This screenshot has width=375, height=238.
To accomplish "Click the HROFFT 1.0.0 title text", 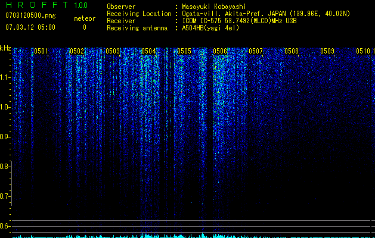I will [x=47, y=5].
